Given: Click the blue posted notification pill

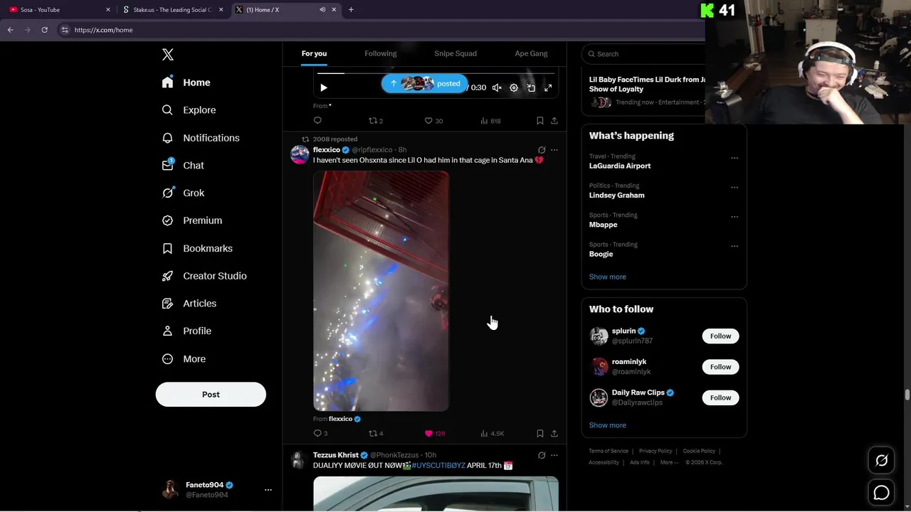Looking at the screenshot, I should tap(424, 83).
